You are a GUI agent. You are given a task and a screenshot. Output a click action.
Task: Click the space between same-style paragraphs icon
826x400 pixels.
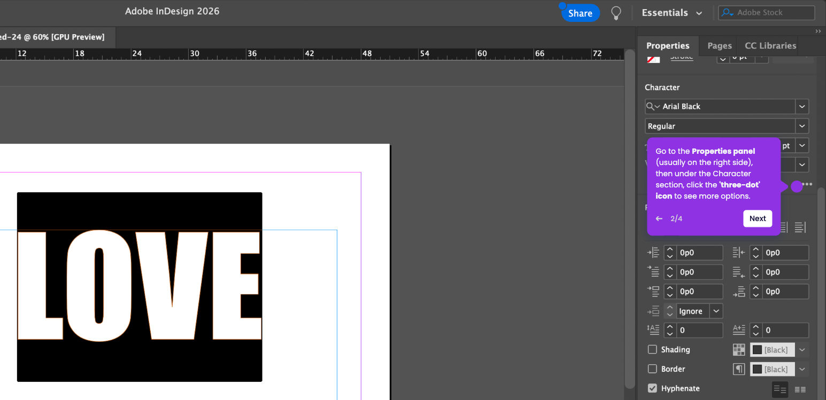point(653,311)
